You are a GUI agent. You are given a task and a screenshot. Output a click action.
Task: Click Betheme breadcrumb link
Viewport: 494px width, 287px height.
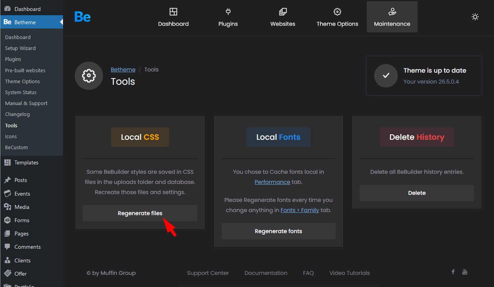(123, 70)
